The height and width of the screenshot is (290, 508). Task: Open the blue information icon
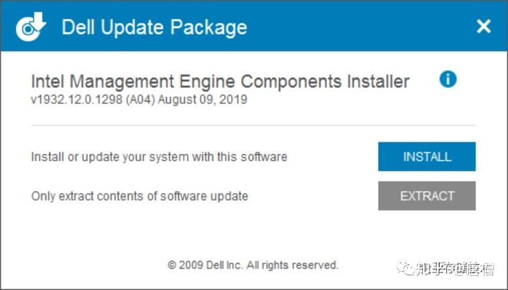coord(448,79)
